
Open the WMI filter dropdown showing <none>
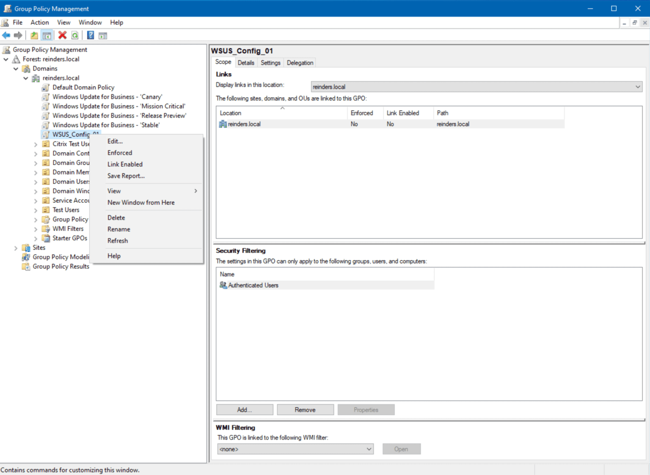coord(369,449)
